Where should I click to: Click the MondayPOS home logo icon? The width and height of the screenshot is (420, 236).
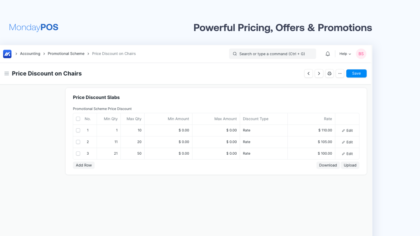pyautogui.click(x=7, y=54)
